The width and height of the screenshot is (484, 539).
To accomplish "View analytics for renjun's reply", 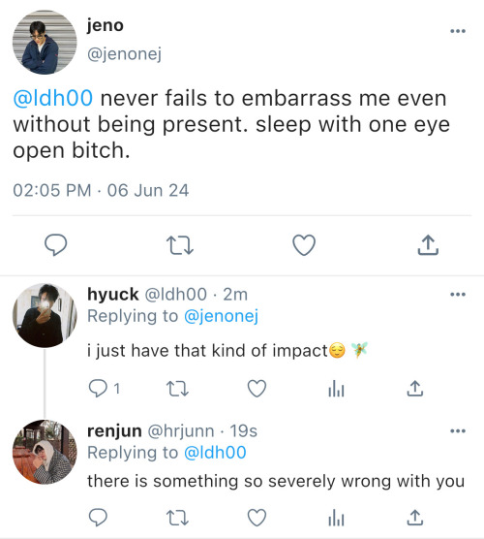I will click(336, 518).
